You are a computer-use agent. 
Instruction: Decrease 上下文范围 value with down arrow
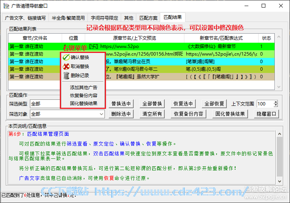click(276, 105)
